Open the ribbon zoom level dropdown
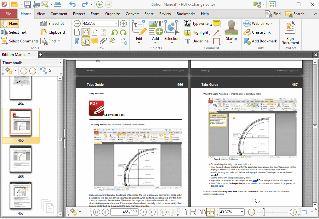Image resolution: width=319 pixels, height=219 pixels. 116,23
